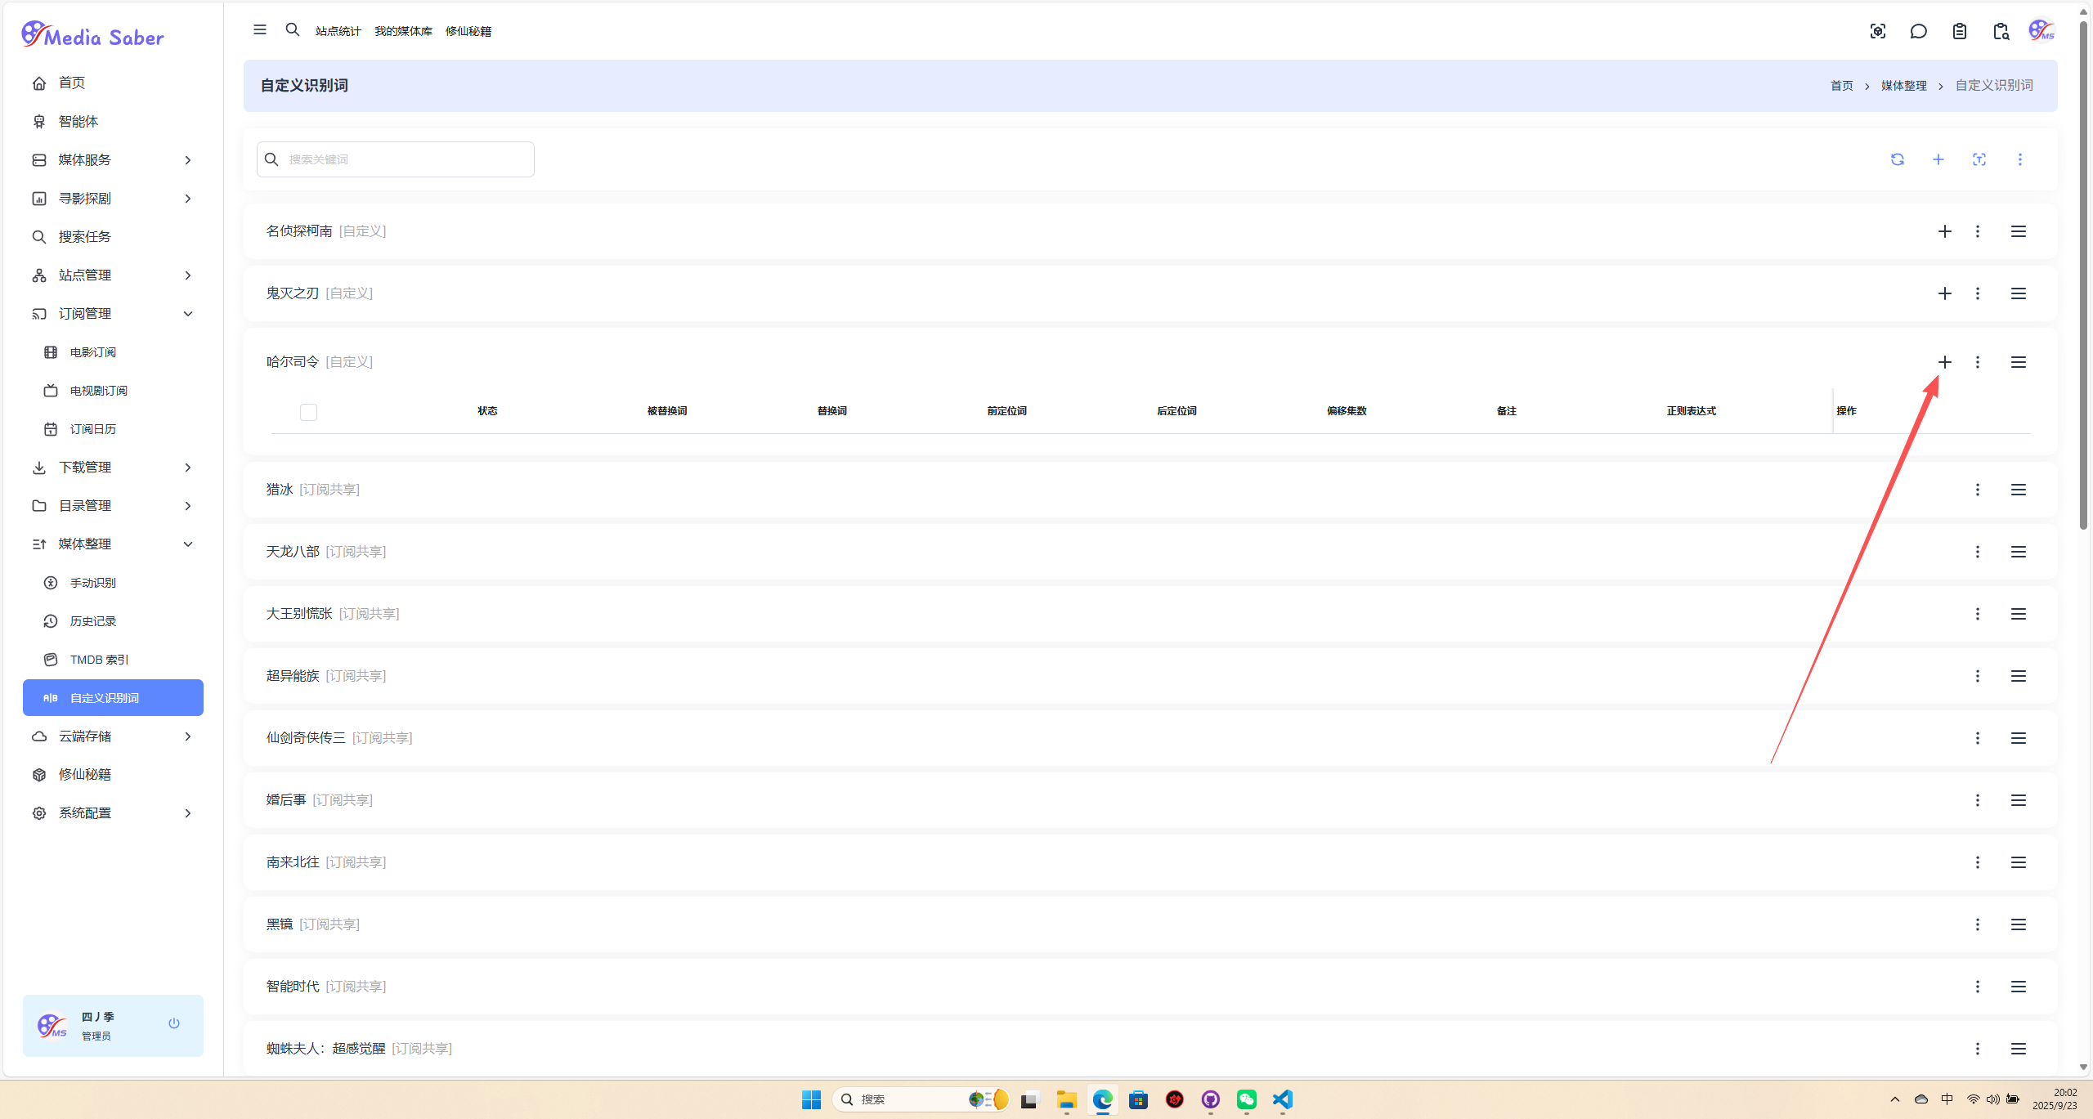Expand the 猎冰 entry row
The image size is (2093, 1119).
click(280, 490)
